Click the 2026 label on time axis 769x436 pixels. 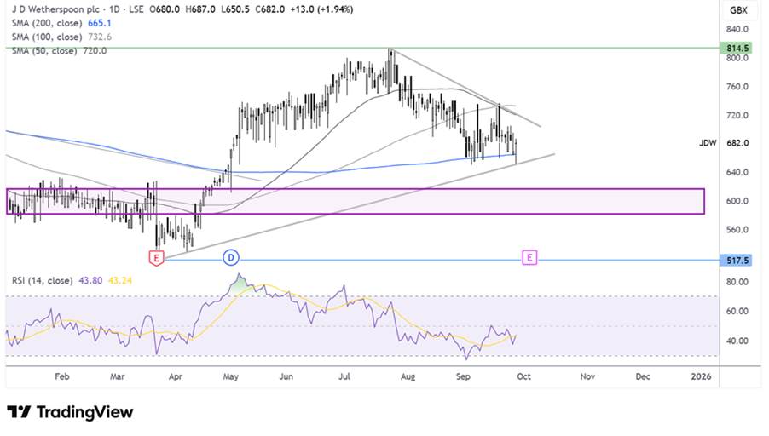(700, 376)
